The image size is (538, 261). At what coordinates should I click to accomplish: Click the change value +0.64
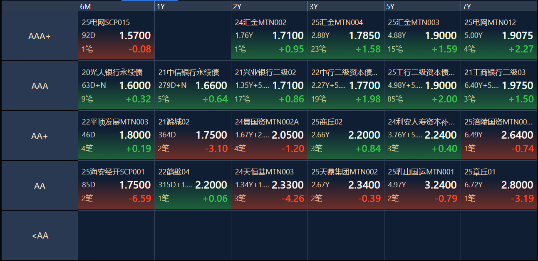(215, 99)
